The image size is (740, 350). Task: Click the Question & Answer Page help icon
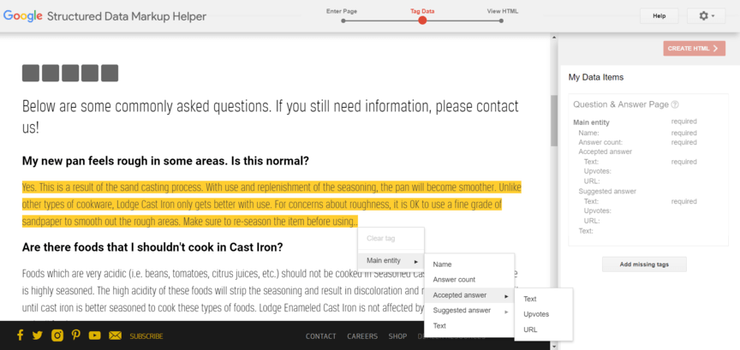coord(675,104)
